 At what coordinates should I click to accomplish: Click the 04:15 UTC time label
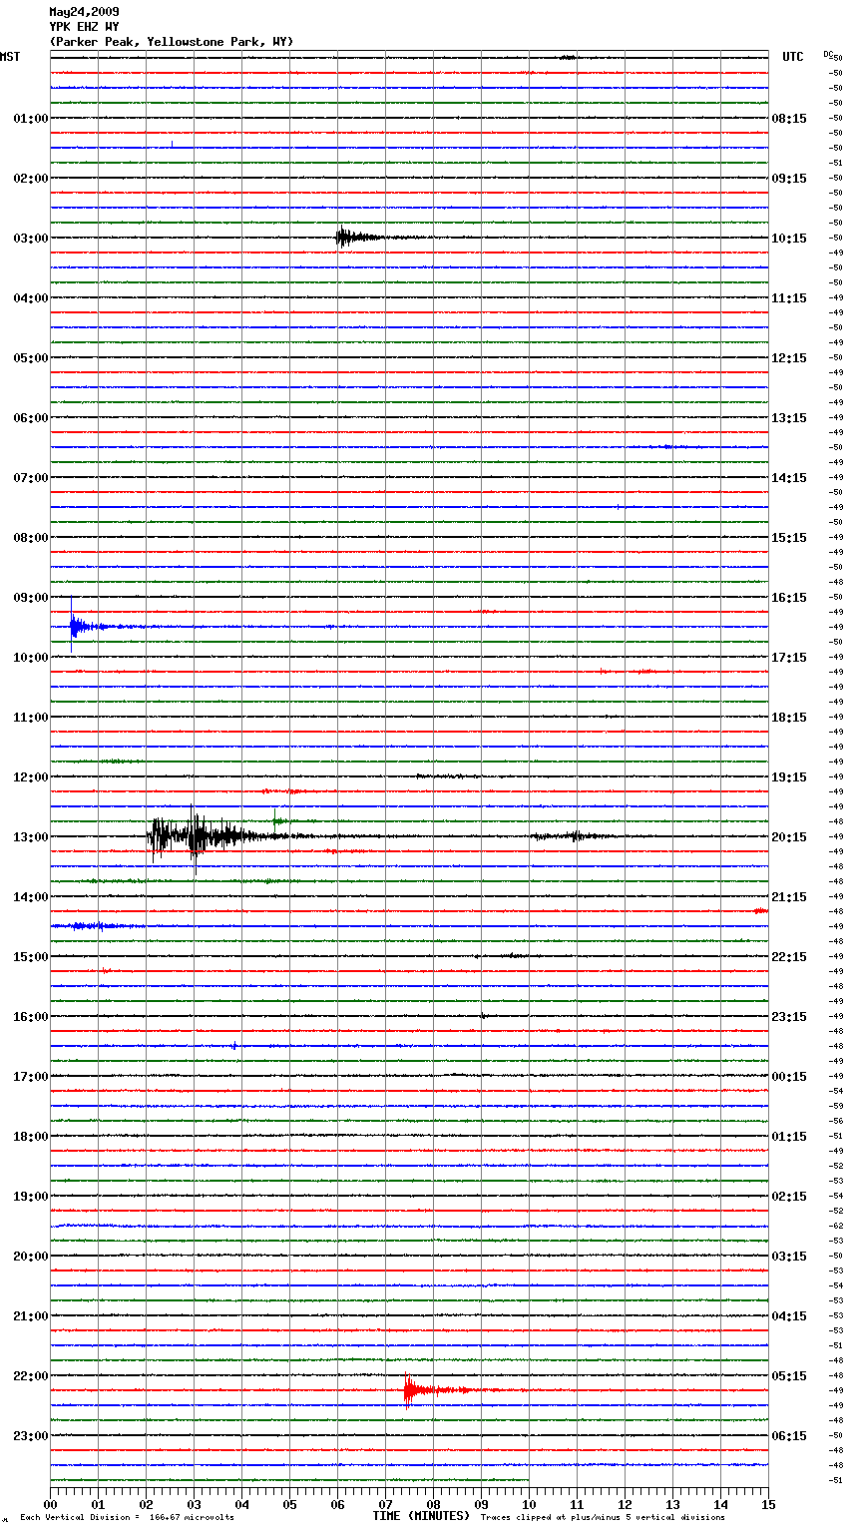point(789,1316)
